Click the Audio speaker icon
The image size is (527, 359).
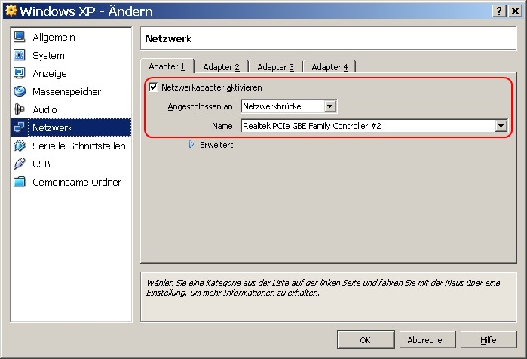point(20,109)
